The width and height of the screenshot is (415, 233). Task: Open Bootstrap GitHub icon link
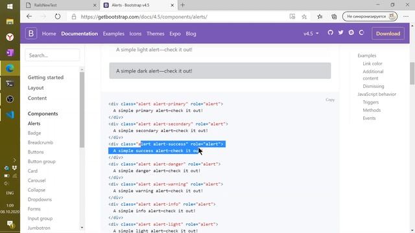pyautogui.click(x=330, y=32)
